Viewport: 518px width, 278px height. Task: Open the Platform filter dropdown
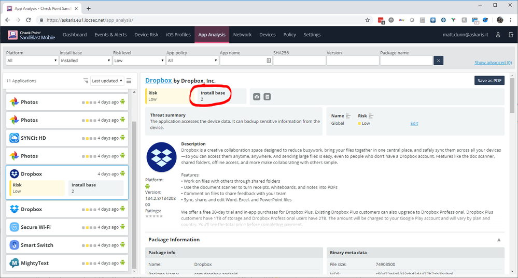(32, 61)
